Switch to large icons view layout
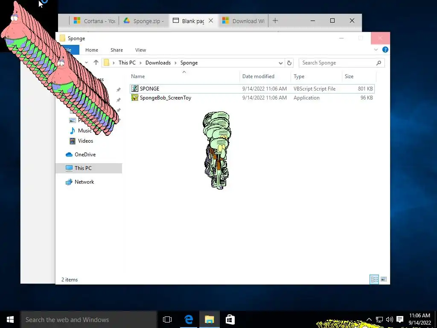This screenshot has width=437, height=328. coord(384,279)
